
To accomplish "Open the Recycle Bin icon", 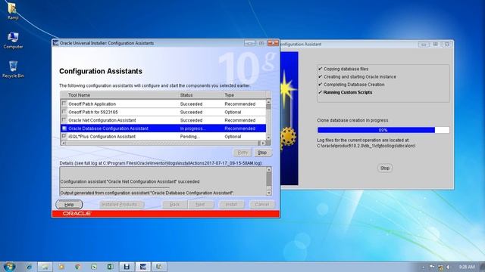I will 13,69.
